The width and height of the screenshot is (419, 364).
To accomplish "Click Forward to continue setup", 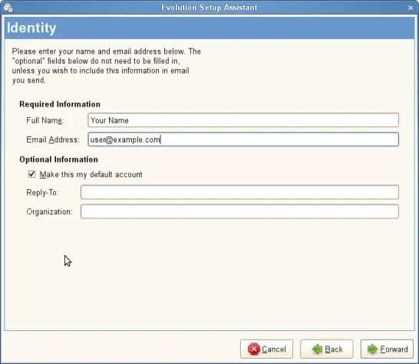I will pos(387,349).
